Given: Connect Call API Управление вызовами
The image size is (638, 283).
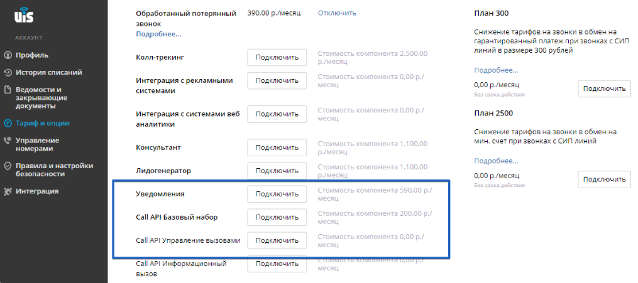Looking at the screenshot, I should point(277,240).
